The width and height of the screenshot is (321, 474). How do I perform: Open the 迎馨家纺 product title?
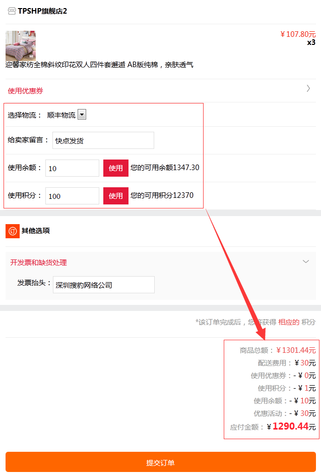[x=99, y=65]
